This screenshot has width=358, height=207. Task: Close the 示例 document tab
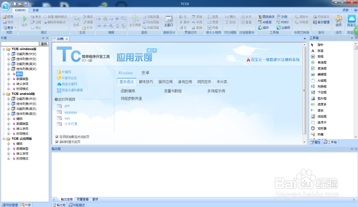(67, 39)
